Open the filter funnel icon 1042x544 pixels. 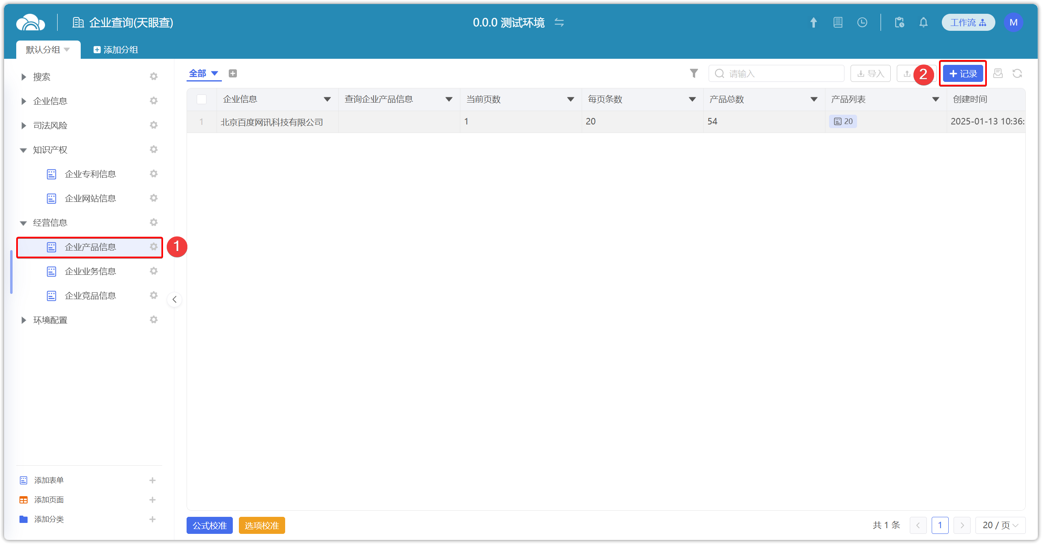pos(694,73)
